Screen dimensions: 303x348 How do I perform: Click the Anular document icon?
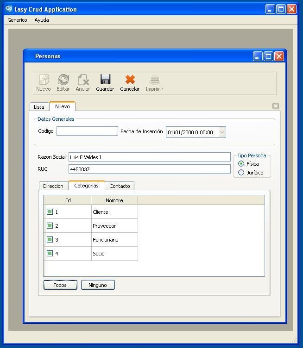(83, 80)
